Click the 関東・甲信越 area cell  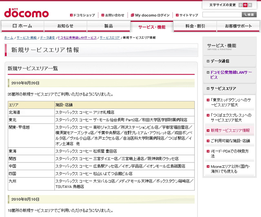pos(31,136)
